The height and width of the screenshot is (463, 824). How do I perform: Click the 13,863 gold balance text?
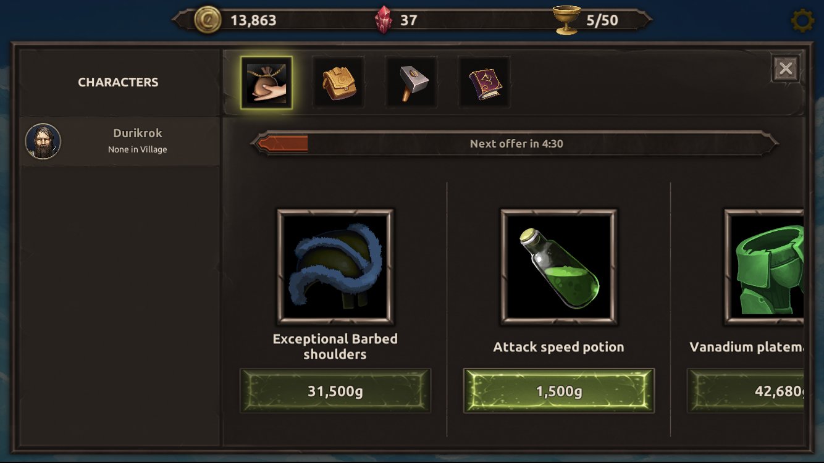point(253,20)
